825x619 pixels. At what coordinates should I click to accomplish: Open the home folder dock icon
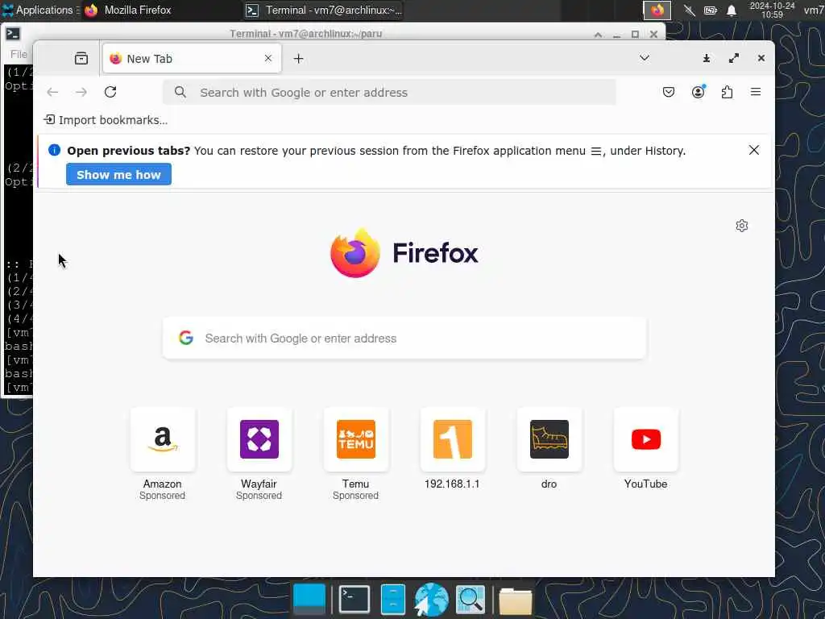tap(515, 600)
